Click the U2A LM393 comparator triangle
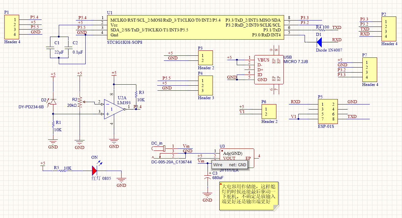 [114, 109]
